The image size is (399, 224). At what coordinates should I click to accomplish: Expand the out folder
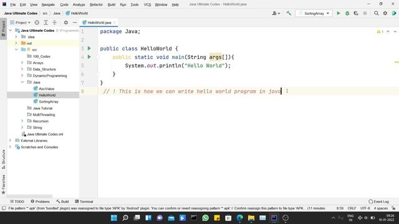[x=16, y=43]
